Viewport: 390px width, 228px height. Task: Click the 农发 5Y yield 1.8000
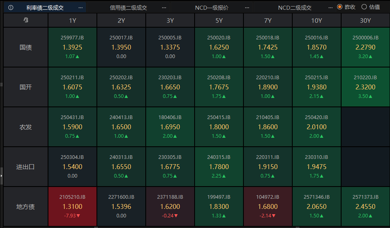[219, 127]
